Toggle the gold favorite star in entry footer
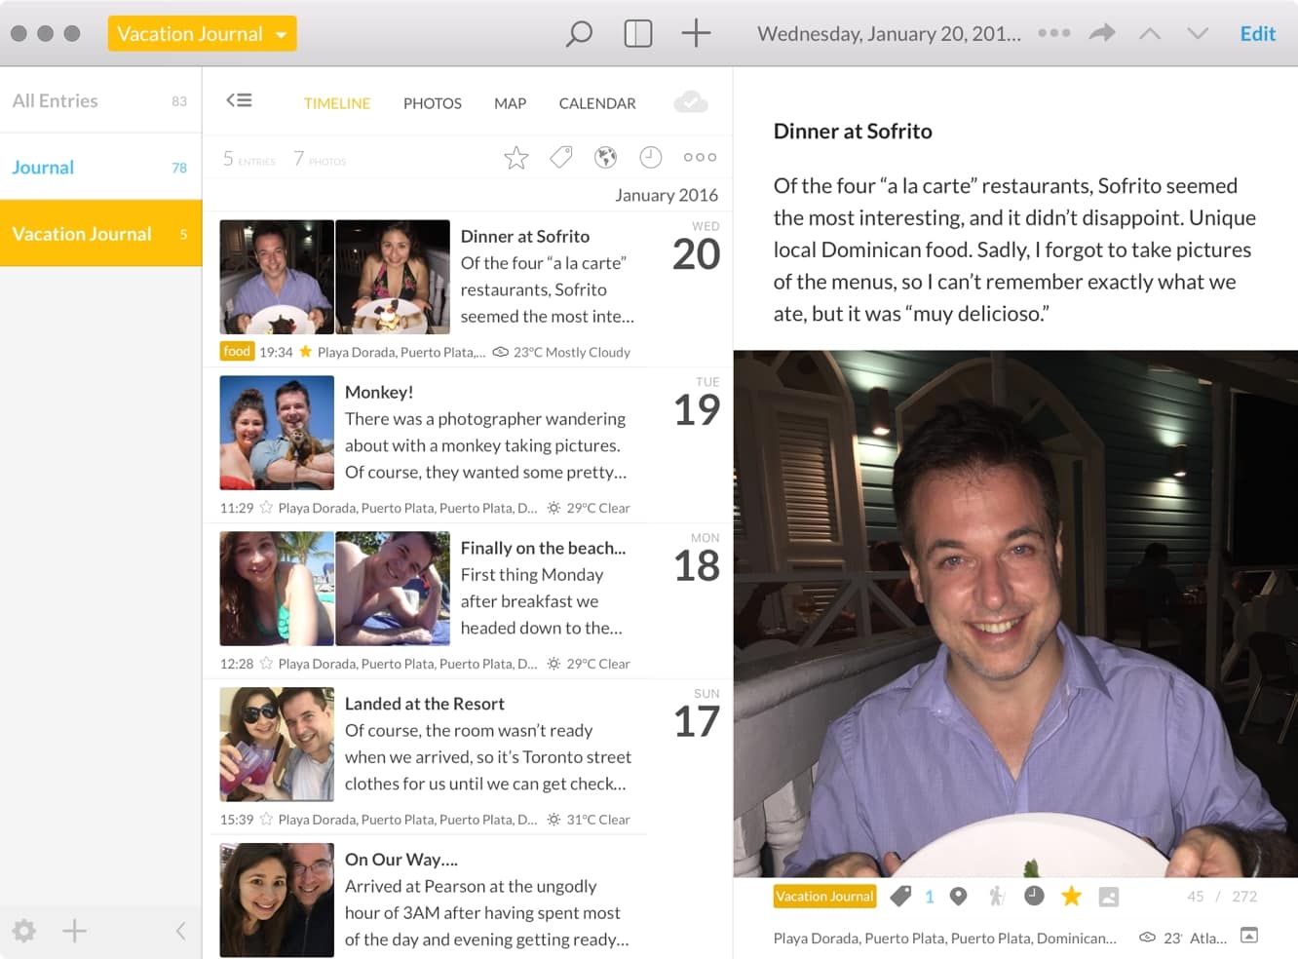 coord(1071,897)
